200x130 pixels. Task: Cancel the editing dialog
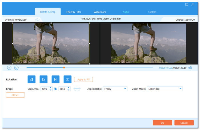pos(184,123)
